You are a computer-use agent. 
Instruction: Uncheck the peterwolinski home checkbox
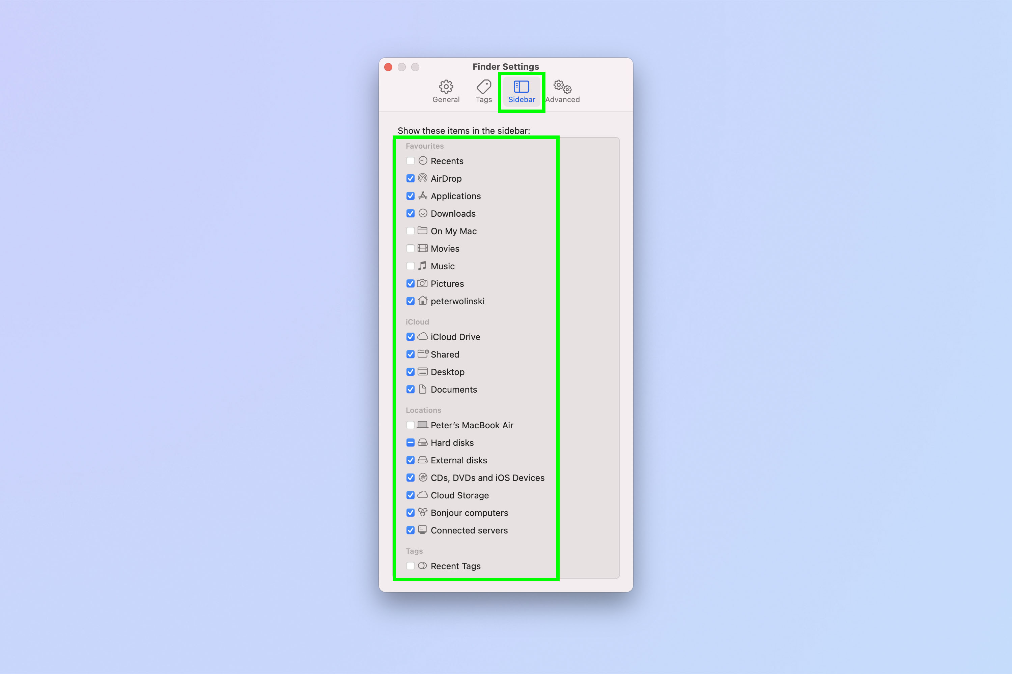click(411, 301)
